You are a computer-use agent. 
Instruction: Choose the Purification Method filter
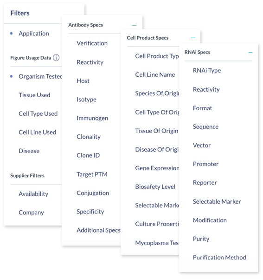219,258
